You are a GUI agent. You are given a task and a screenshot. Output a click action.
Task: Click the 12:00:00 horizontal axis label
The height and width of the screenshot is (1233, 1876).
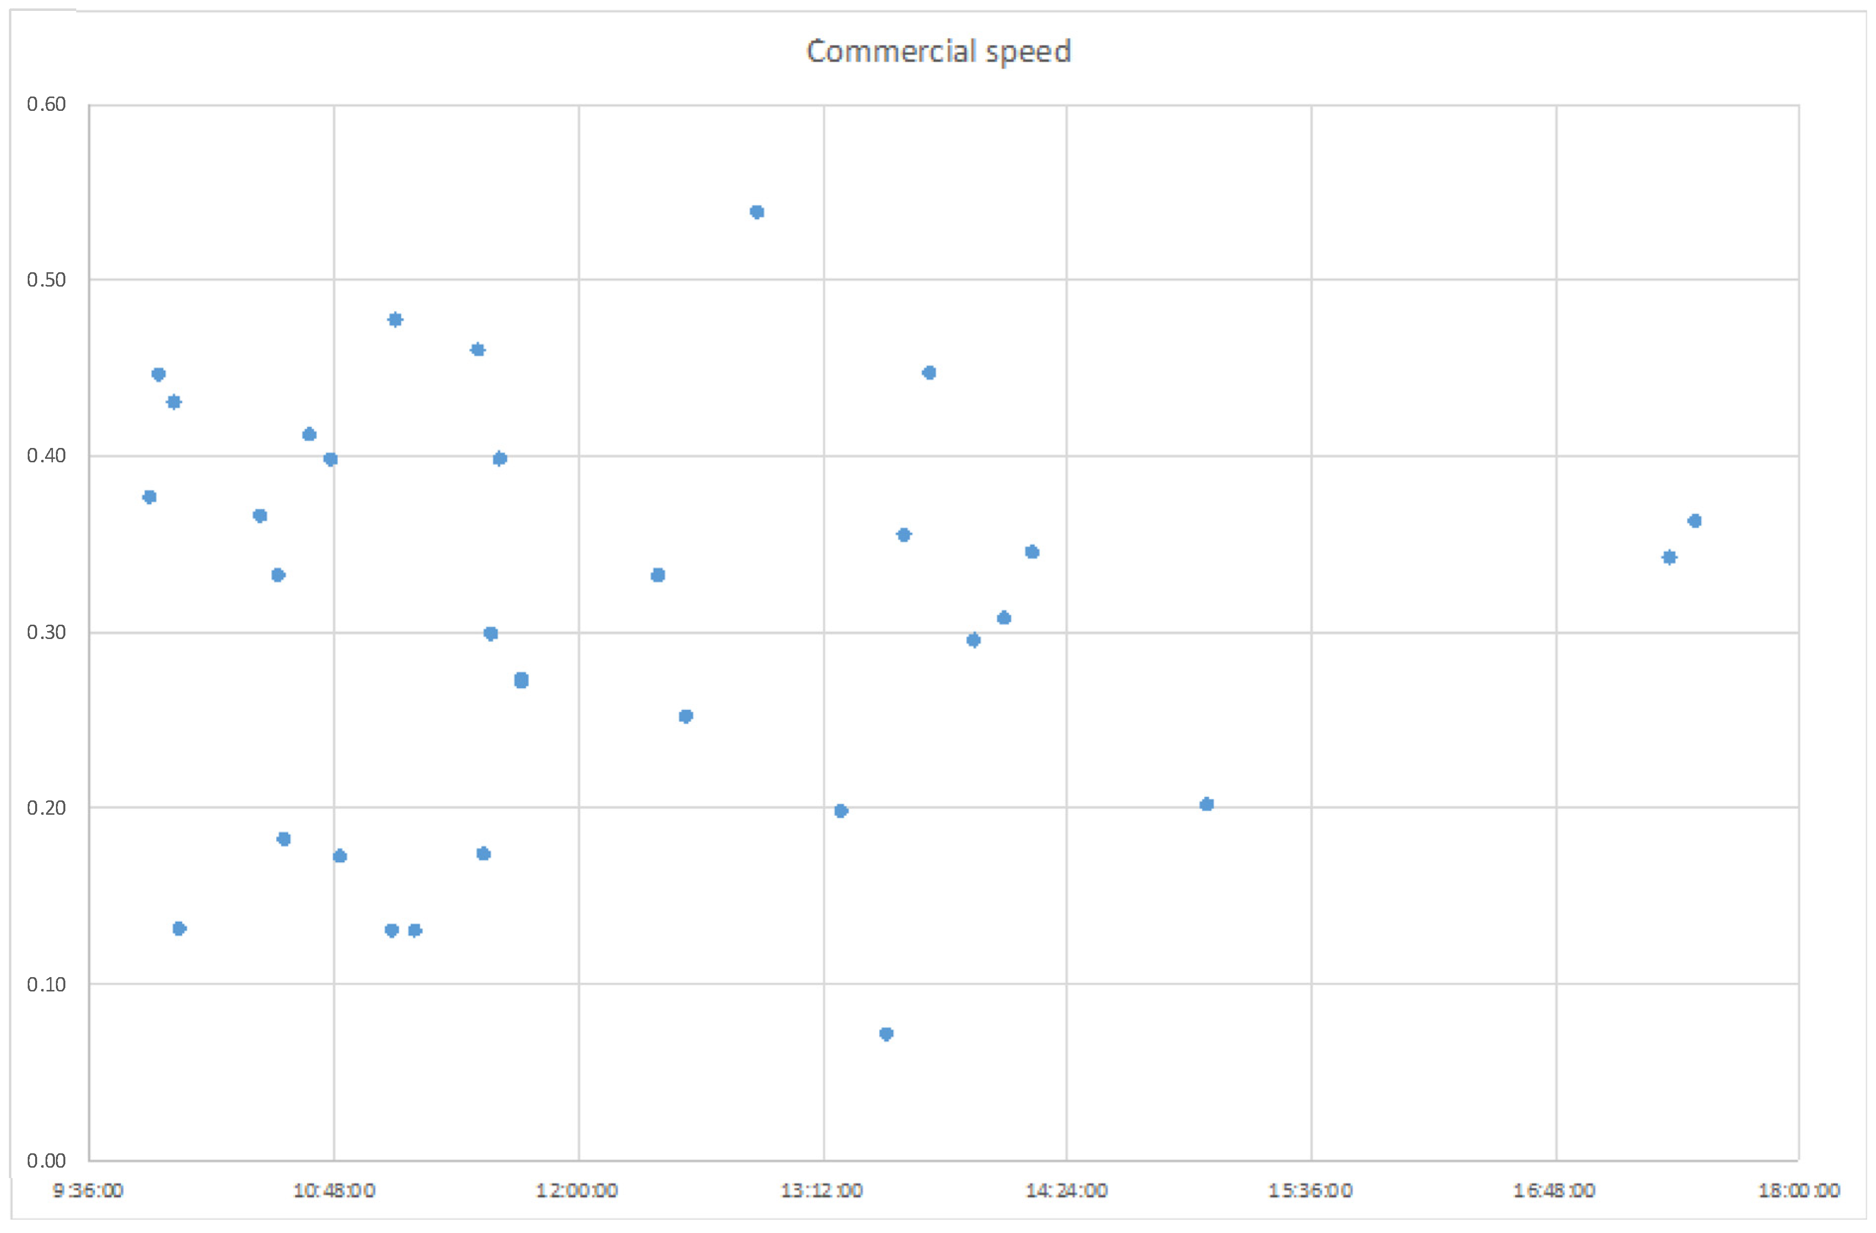[577, 1191]
